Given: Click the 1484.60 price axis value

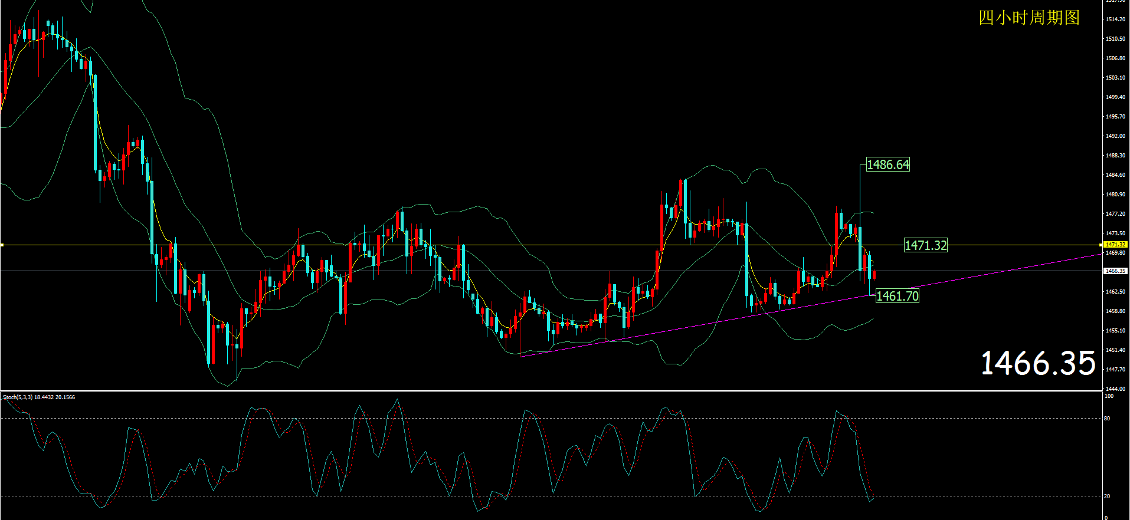Looking at the screenshot, I should tap(1115, 175).
